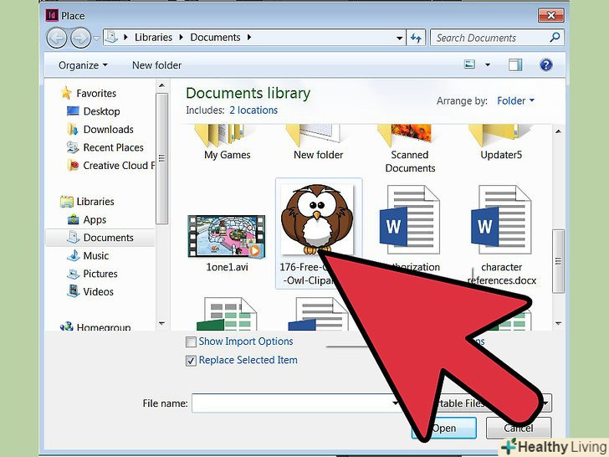Click the Back navigation arrow button

point(58,38)
